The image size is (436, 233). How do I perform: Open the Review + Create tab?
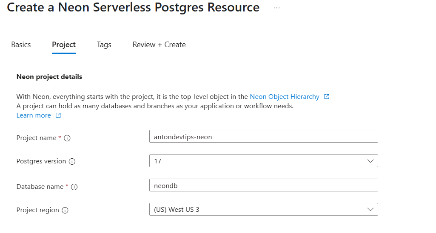point(159,45)
